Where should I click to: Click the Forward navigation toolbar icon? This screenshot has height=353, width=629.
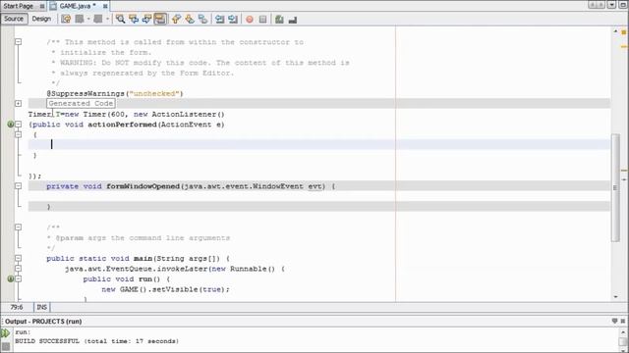[98, 19]
